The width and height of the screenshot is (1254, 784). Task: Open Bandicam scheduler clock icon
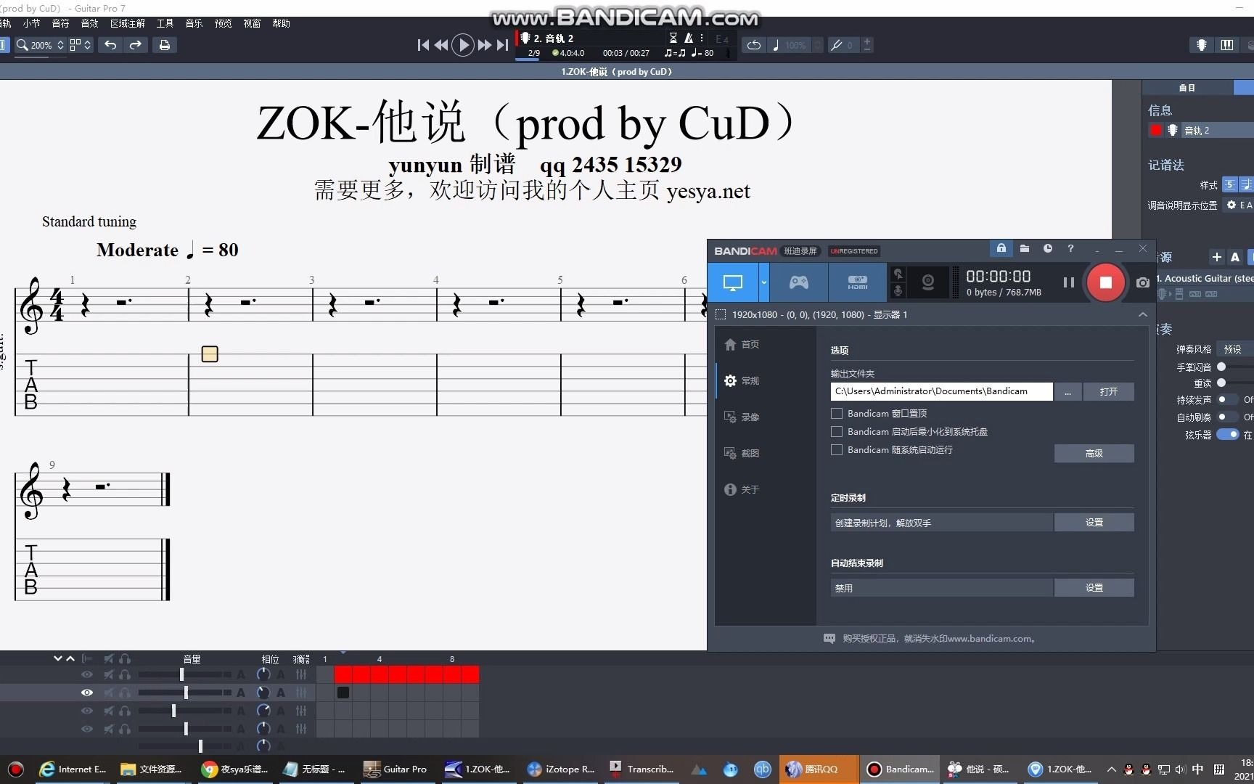tap(1047, 248)
